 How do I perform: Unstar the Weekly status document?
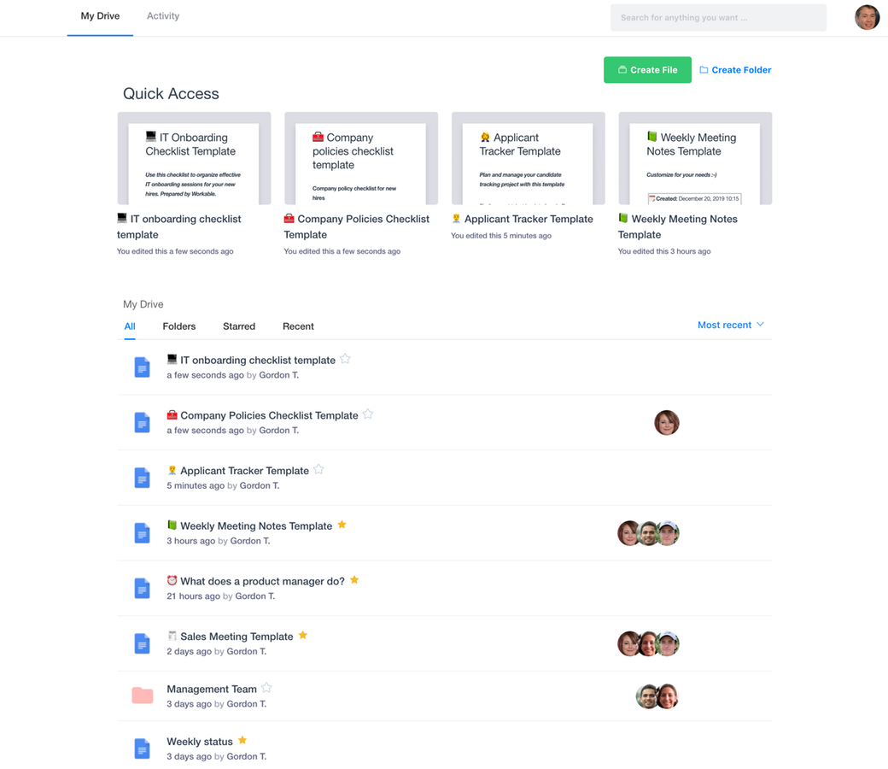pyautogui.click(x=242, y=740)
